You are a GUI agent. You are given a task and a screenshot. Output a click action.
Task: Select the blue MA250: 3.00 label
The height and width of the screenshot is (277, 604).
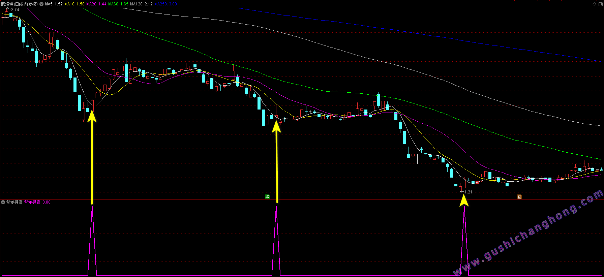(165, 4)
